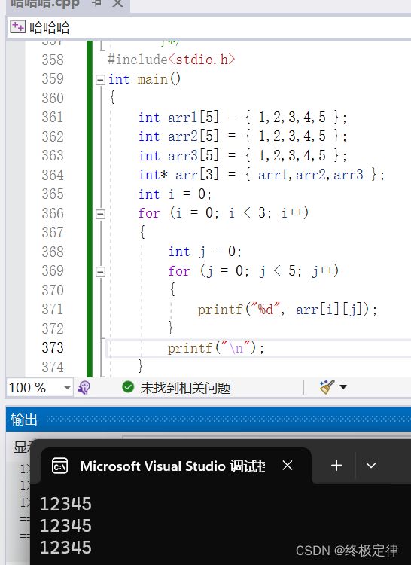The height and width of the screenshot is (565, 411).
Task: Open the code cleanup dropdown arrow
Action: pos(343,387)
